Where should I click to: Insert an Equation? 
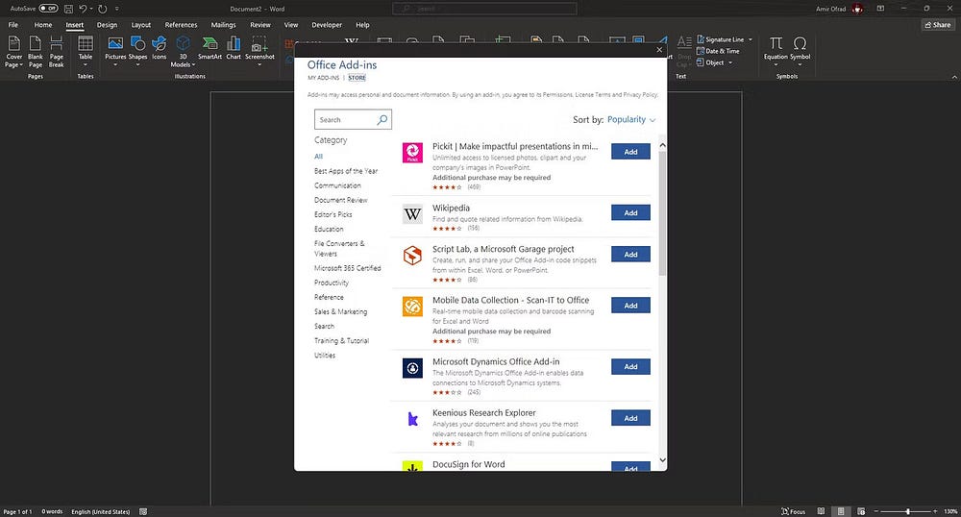click(776, 52)
